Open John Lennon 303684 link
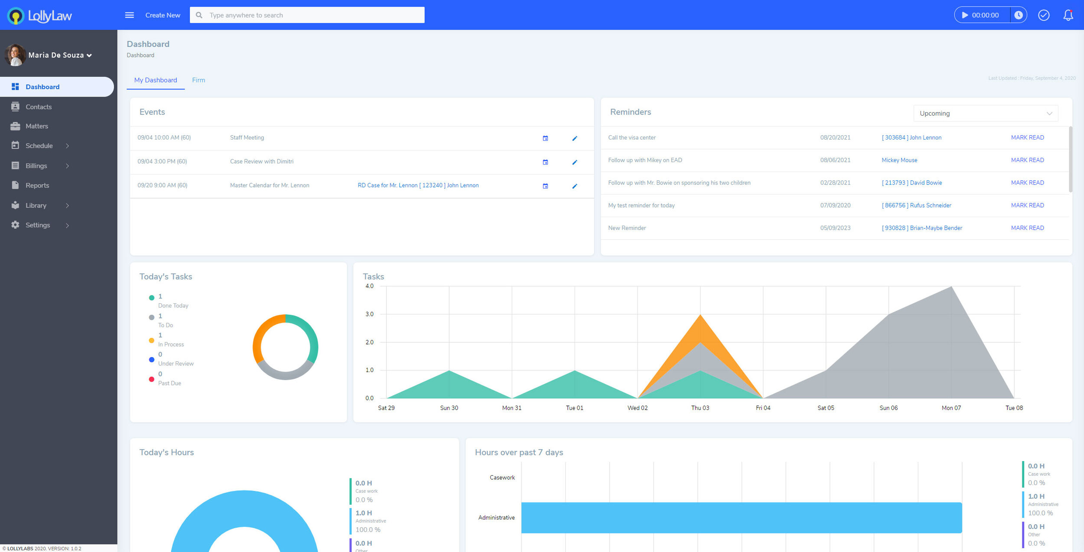The width and height of the screenshot is (1084, 552). pyautogui.click(x=911, y=137)
